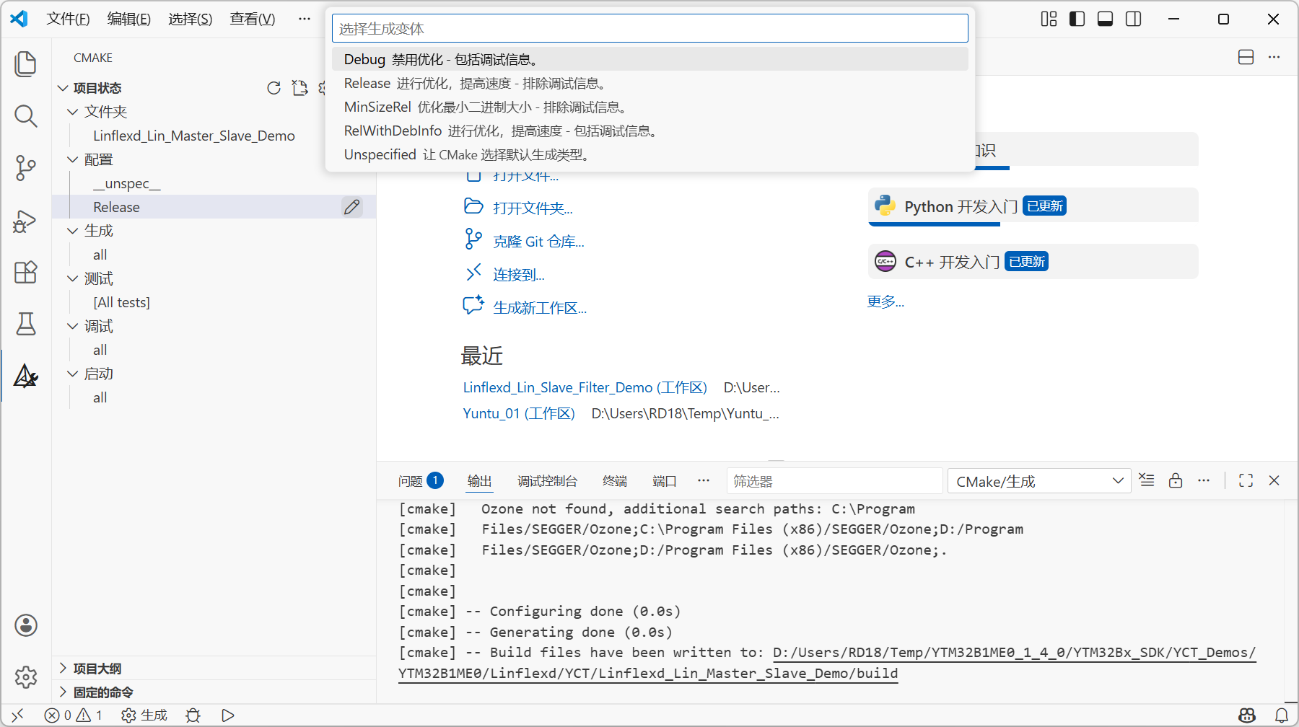Click the refresh icon in project status header
This screenshot has width=1299, height=727.
[x=274, y=88]
